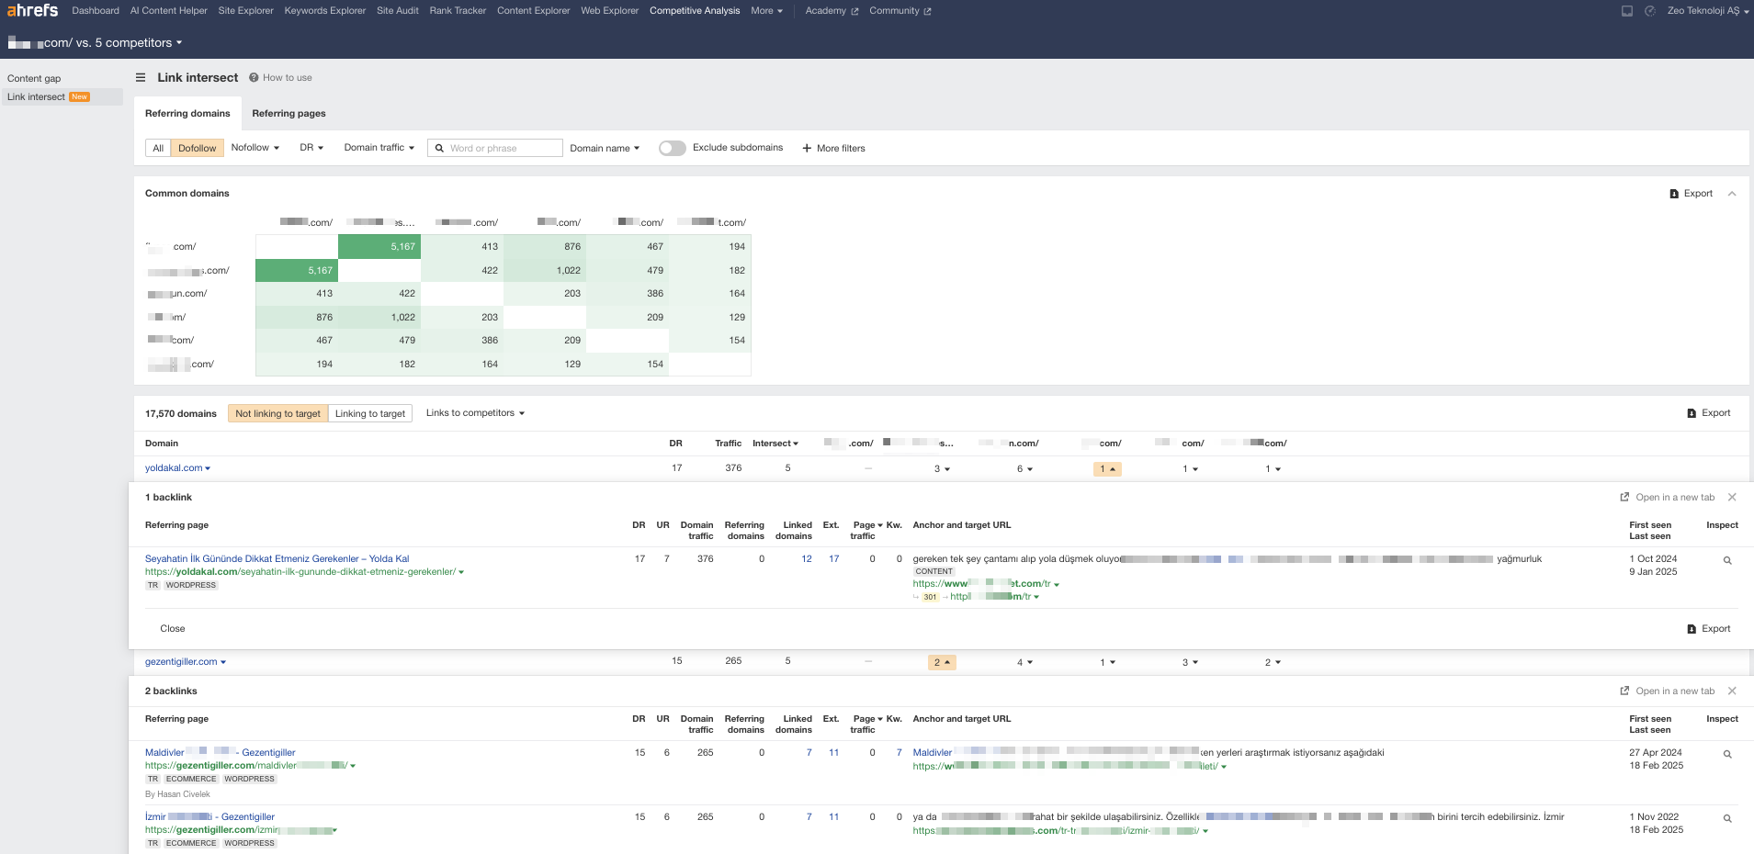Collapse the highlighted 2 cell in gezentigiller.com row
Image resolution: width=1754 pixels, height=854 pixels.
click(x=942, y=662)
